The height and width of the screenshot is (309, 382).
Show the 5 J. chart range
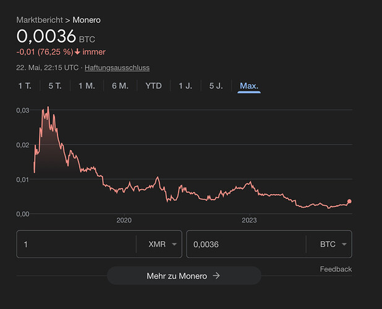click(216, 86)
